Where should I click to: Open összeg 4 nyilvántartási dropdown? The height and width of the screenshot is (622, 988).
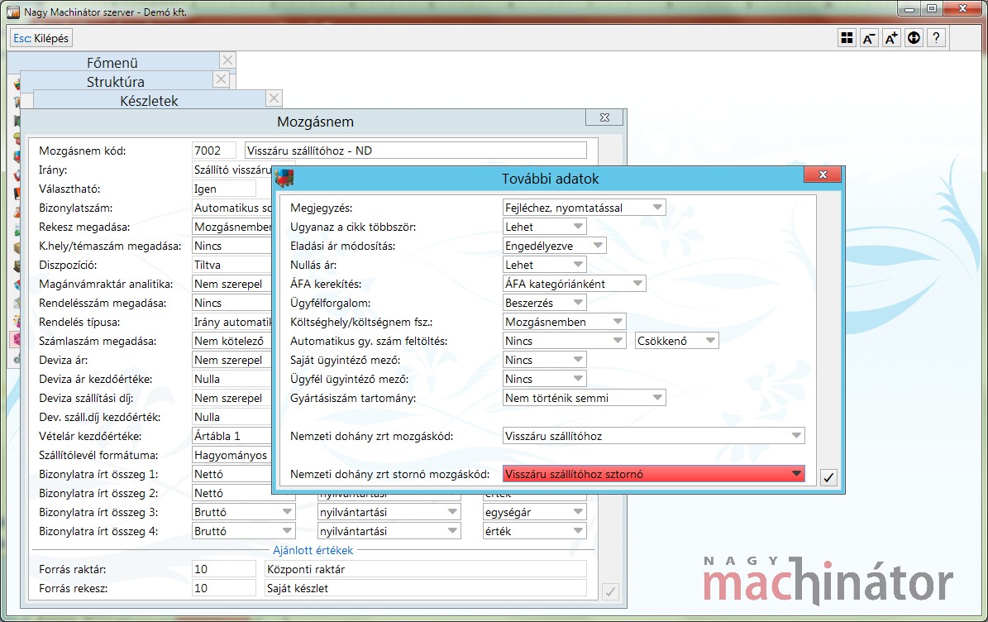coord(389,531)
